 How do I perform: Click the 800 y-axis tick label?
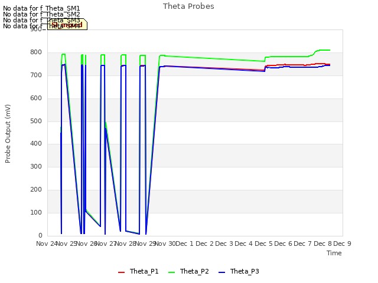point(36,52)
